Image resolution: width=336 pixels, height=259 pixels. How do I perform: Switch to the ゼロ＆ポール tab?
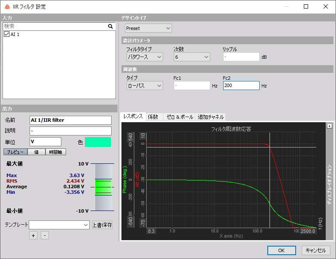click(x=179, y=117)
